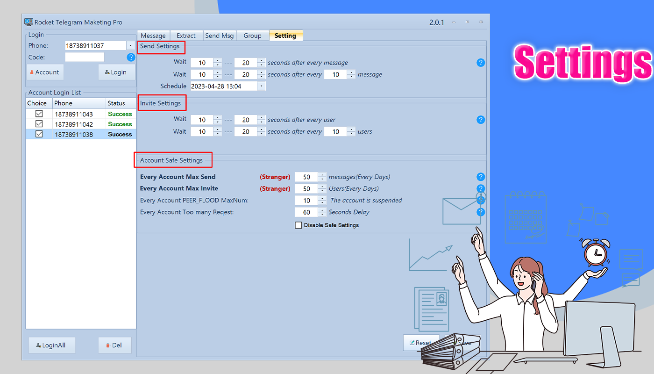
Task: View help for Every Account Max Send limit
Action: pos(481,177)
